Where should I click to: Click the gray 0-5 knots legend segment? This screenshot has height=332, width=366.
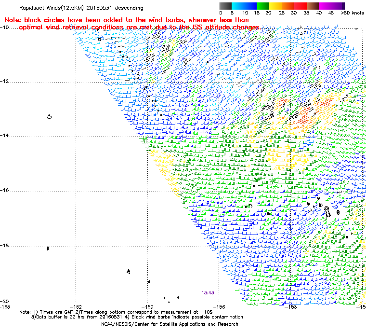(x=225, y=6)
